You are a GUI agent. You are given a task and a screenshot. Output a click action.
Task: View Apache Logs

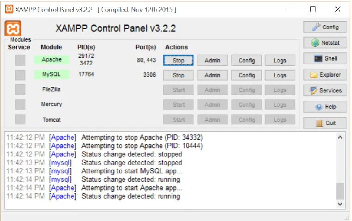280,61
